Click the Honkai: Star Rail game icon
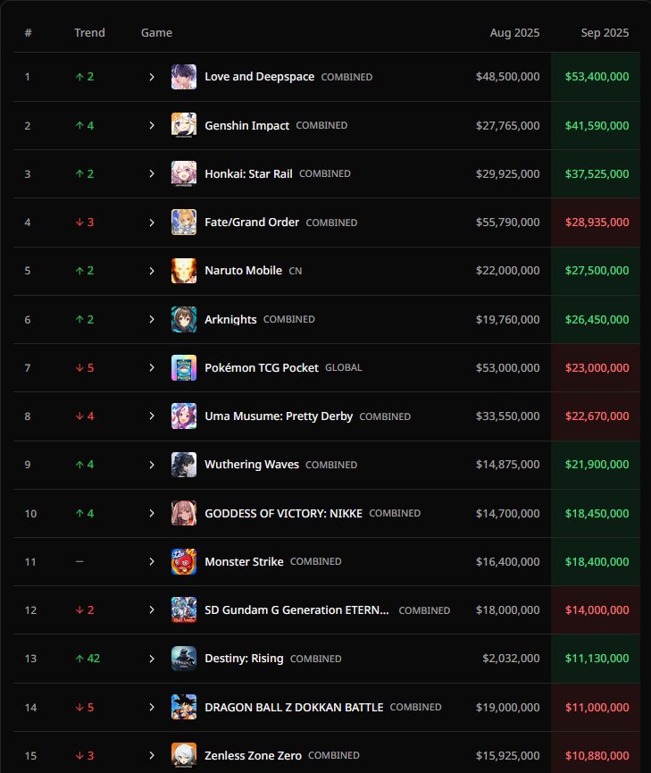 [184, 173]
